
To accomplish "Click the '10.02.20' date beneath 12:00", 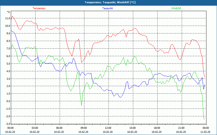I will click(108, 132).
